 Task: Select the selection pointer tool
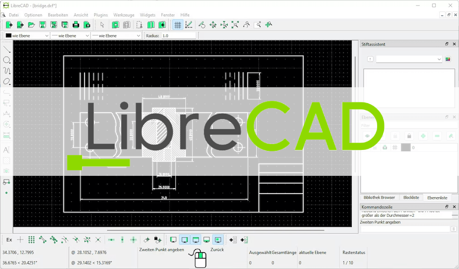click(102, 25)
